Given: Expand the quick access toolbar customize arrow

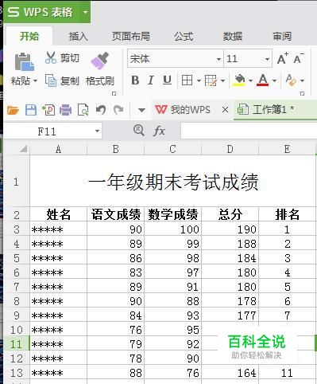Looking at the screenshot, I should coord(141,110).
